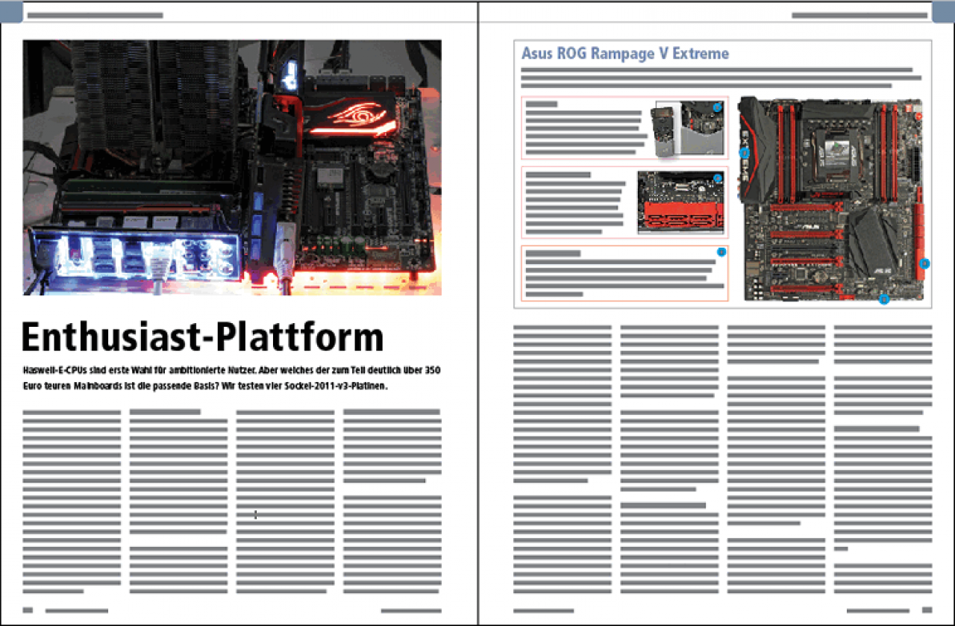Select the large Asus Rampage motherboard product image
The image size is (955, 626).
pos(832,200)
